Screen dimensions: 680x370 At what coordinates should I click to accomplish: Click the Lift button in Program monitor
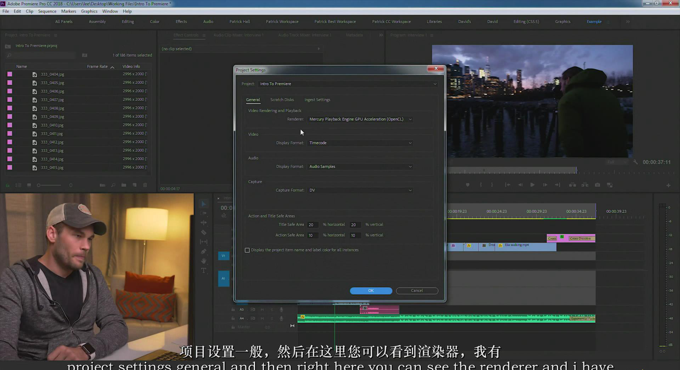(x=572, y=185)
